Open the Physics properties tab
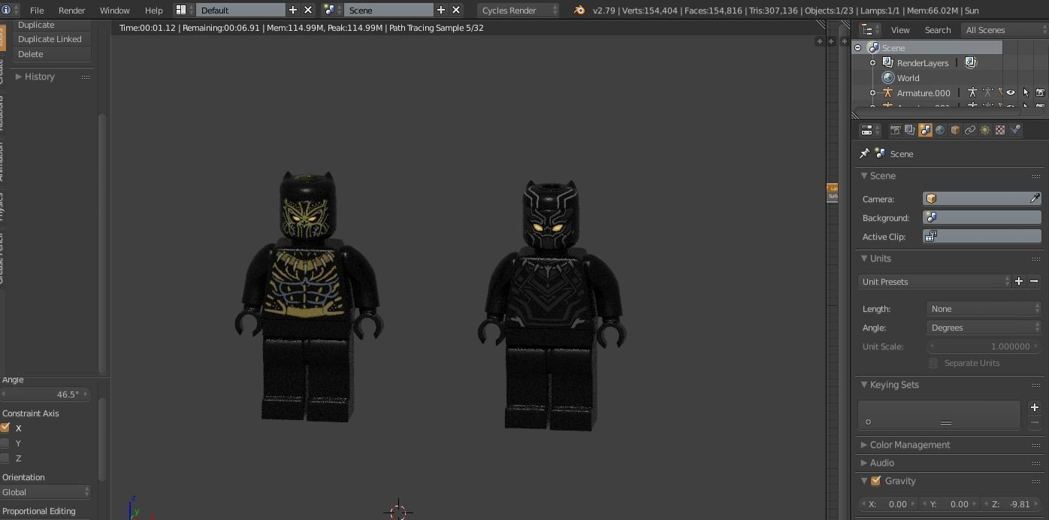 [1015, 130]
